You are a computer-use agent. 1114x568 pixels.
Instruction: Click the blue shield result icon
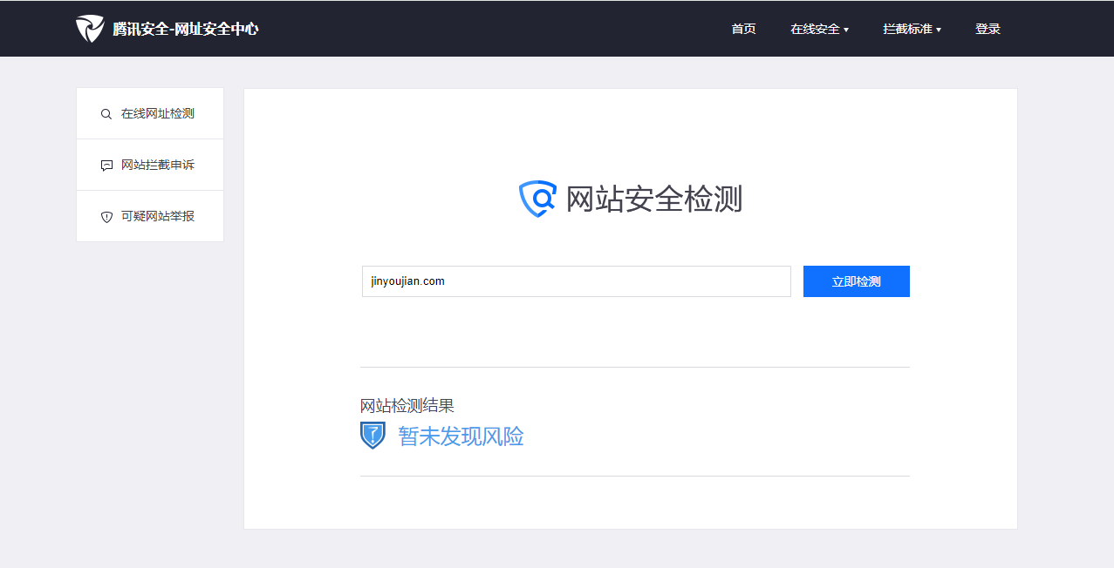pyautogui.click(x=372, y=436)
